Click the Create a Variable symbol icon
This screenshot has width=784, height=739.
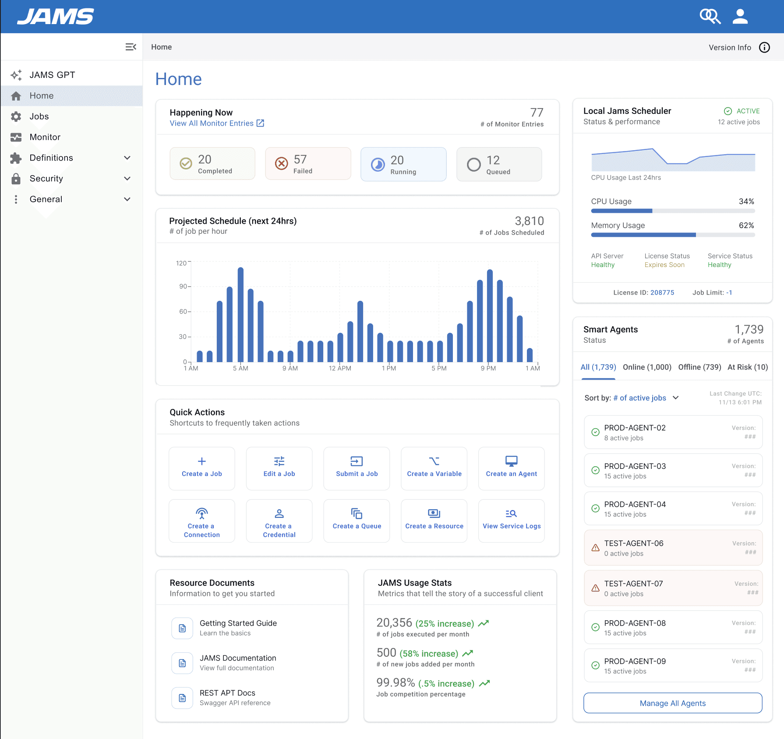(x=434, y=461)
